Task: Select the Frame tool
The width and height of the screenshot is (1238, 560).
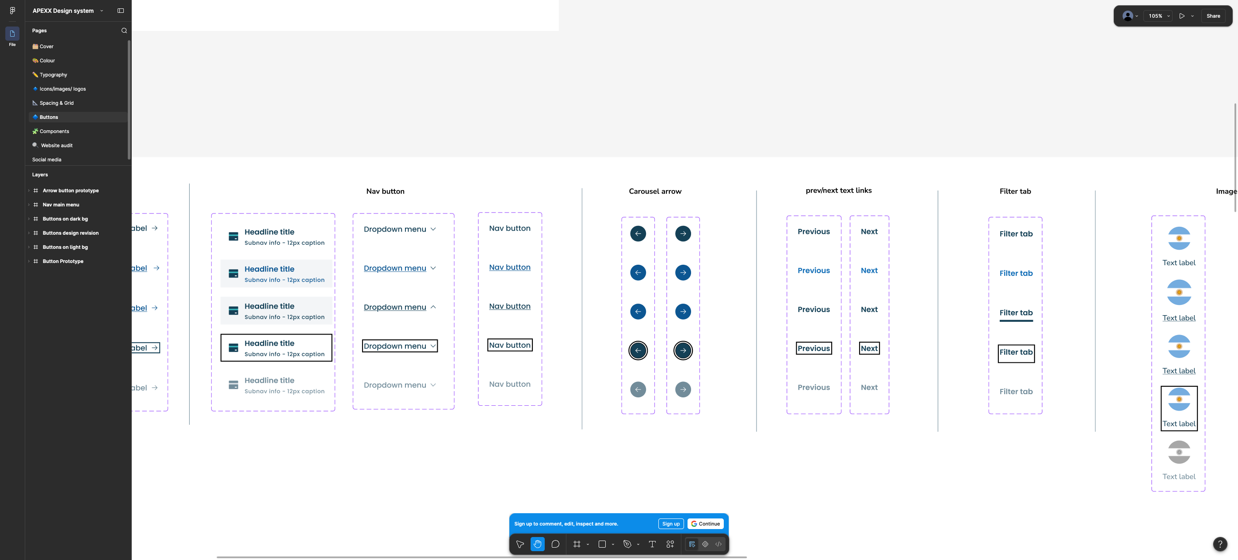Action: tap(577, 544)
